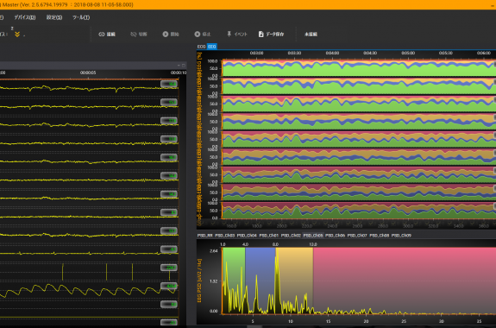Open the PSD_Ch04 tab
The image size is (496, 328).
(x=247, y=236)
